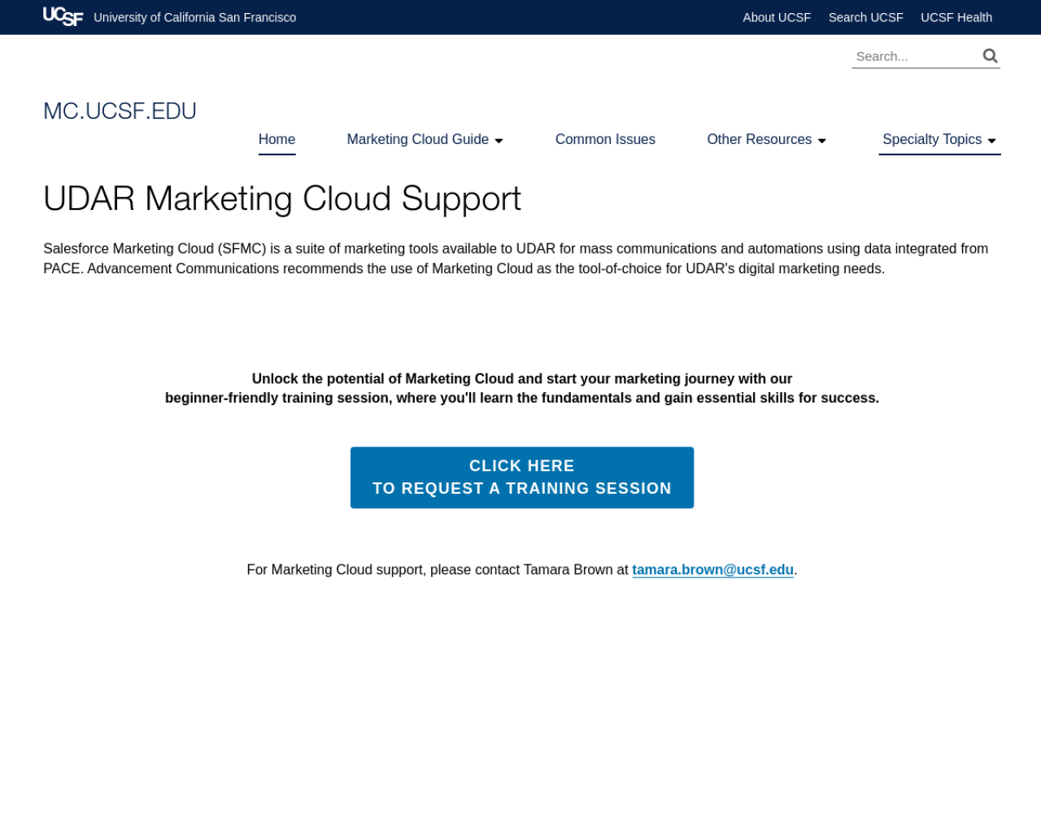
Task: Open the Marketing Cloud Guide menu
Action: coord(417,139)
